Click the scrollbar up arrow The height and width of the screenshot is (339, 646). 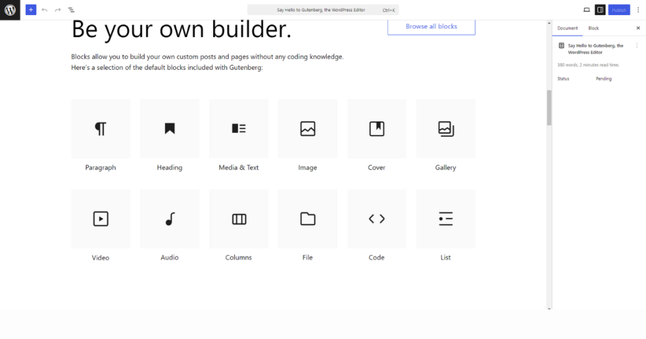pyautogui.click(x=549, y=23)
